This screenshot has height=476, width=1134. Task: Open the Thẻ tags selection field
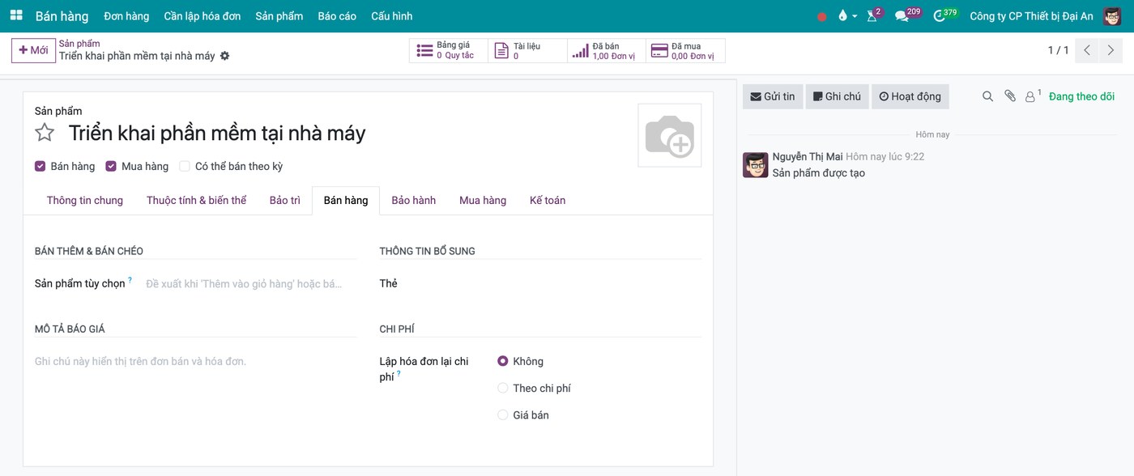pos(599,284)
